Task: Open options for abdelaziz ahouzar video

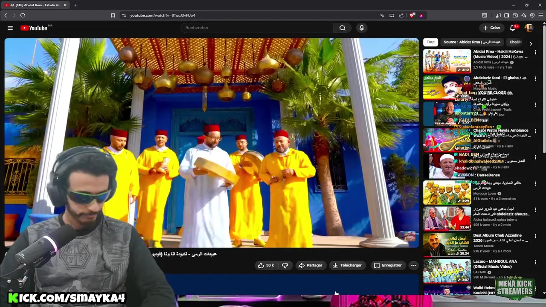Action: [535, 210]
